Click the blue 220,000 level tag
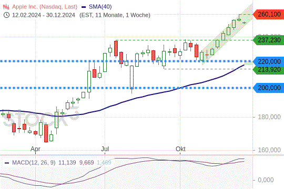Image resolution: width=284 pixels, height=189 pixels. click(268, 61)
